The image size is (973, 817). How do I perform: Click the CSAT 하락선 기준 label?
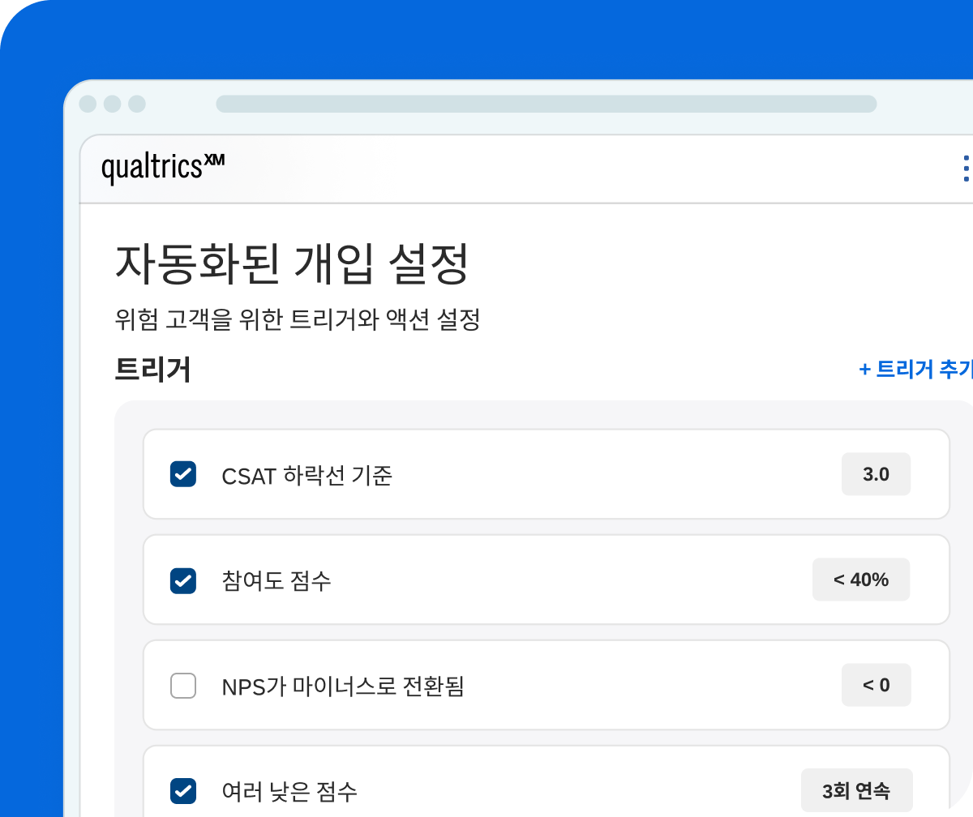[x=307, y=475]
